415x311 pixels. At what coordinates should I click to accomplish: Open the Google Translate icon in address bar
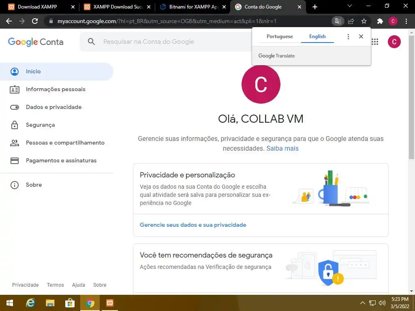338,21
